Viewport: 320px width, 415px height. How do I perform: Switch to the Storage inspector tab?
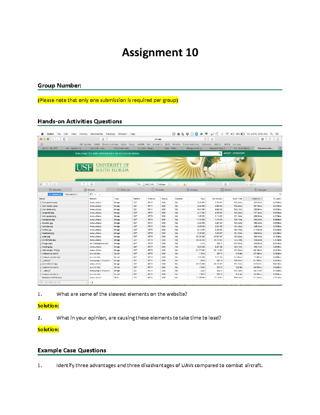(x=192, y=190)
